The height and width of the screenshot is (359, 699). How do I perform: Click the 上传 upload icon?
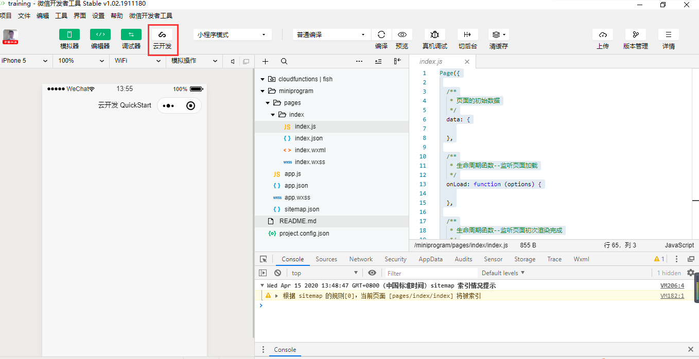(603, 34)
